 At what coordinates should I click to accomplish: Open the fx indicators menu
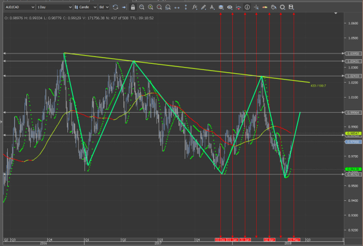coord(194,7)
